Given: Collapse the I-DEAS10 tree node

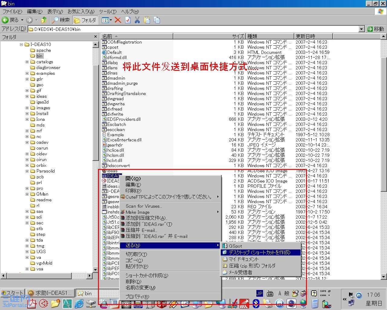Looking at the screenshot, I should click(21, 45).
